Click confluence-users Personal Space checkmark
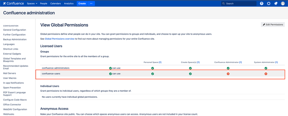This screenshot has height=116, width=288. (x=153, y=74)
